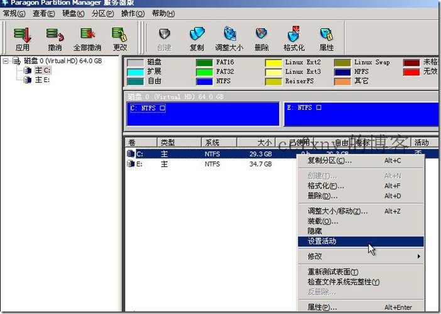Select 磁盘 0 (Virtual HD) 64.0 GB node
The width and height of the screenshot is (441, 314).
[x=63, y=61]
